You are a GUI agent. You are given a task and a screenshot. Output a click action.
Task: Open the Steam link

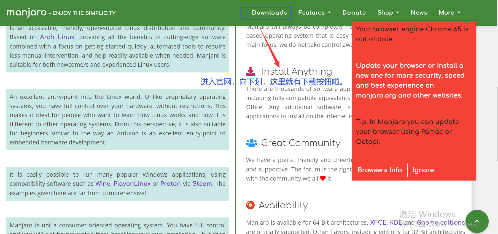[x=202, y=184]
